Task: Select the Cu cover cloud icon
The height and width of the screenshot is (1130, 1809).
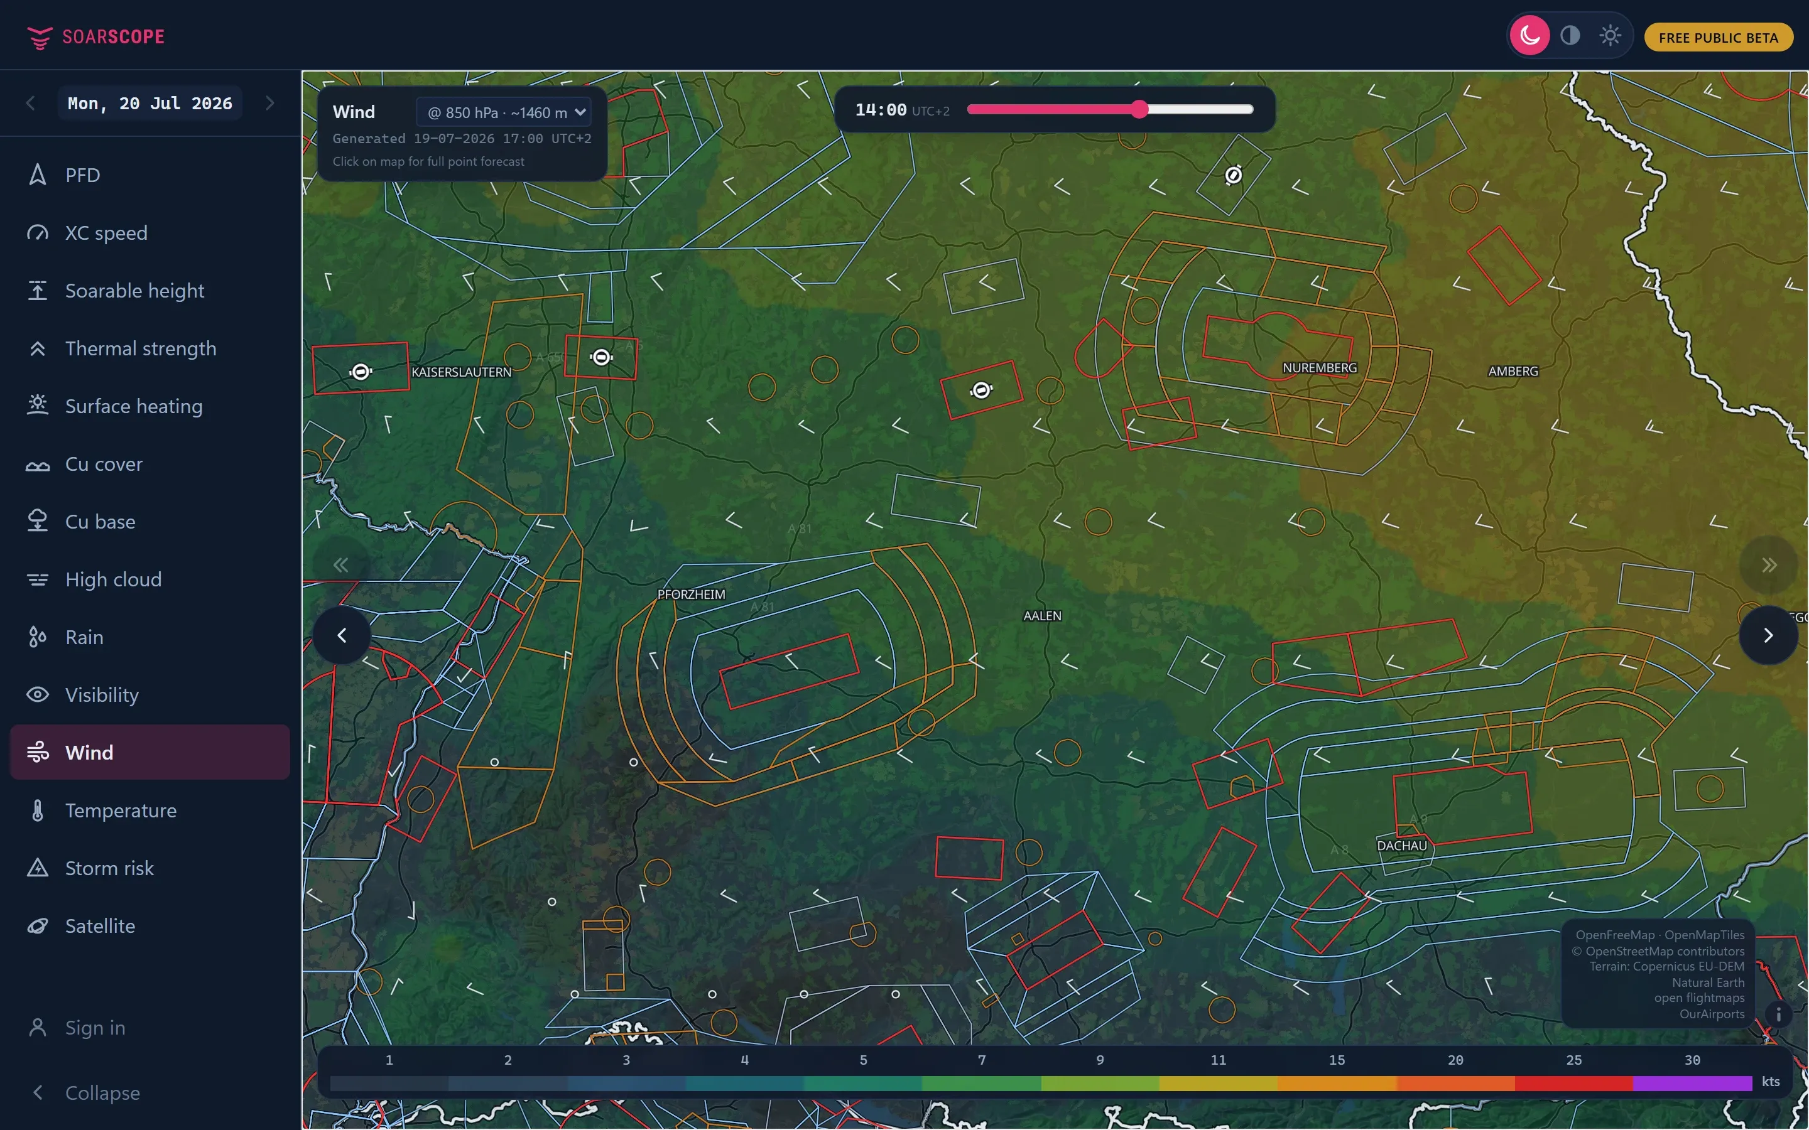Action: [x=38, y=464]
